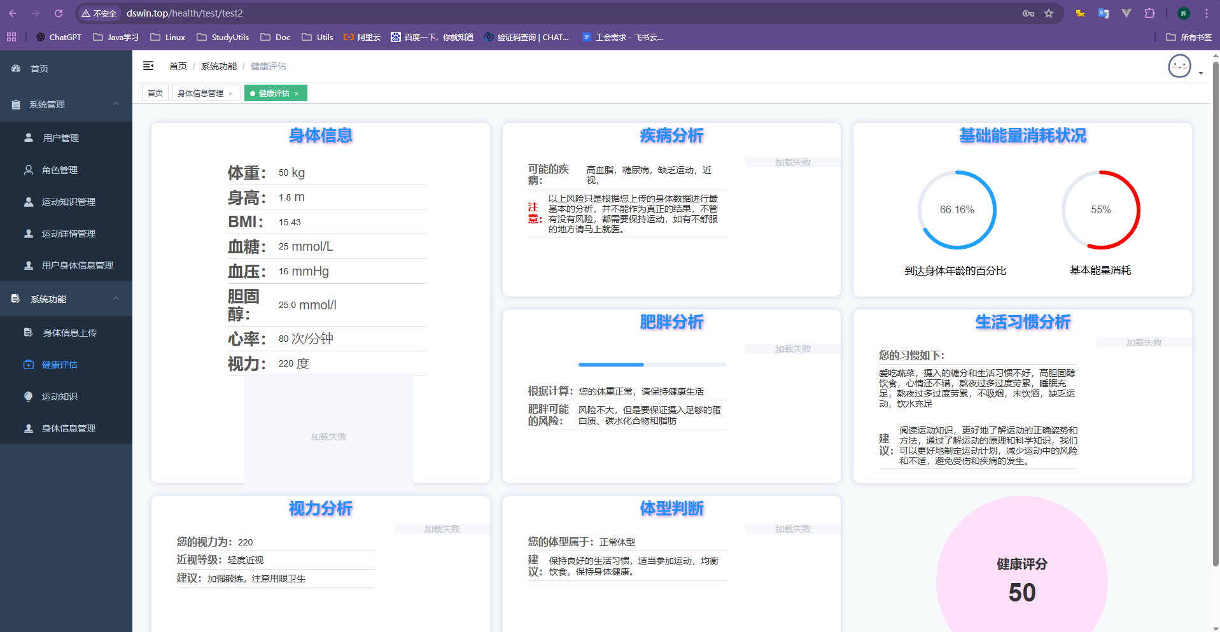Click the blue obesity progress bar
The width and height of the screenshot is (1220, 632).
tap(652, 365)
